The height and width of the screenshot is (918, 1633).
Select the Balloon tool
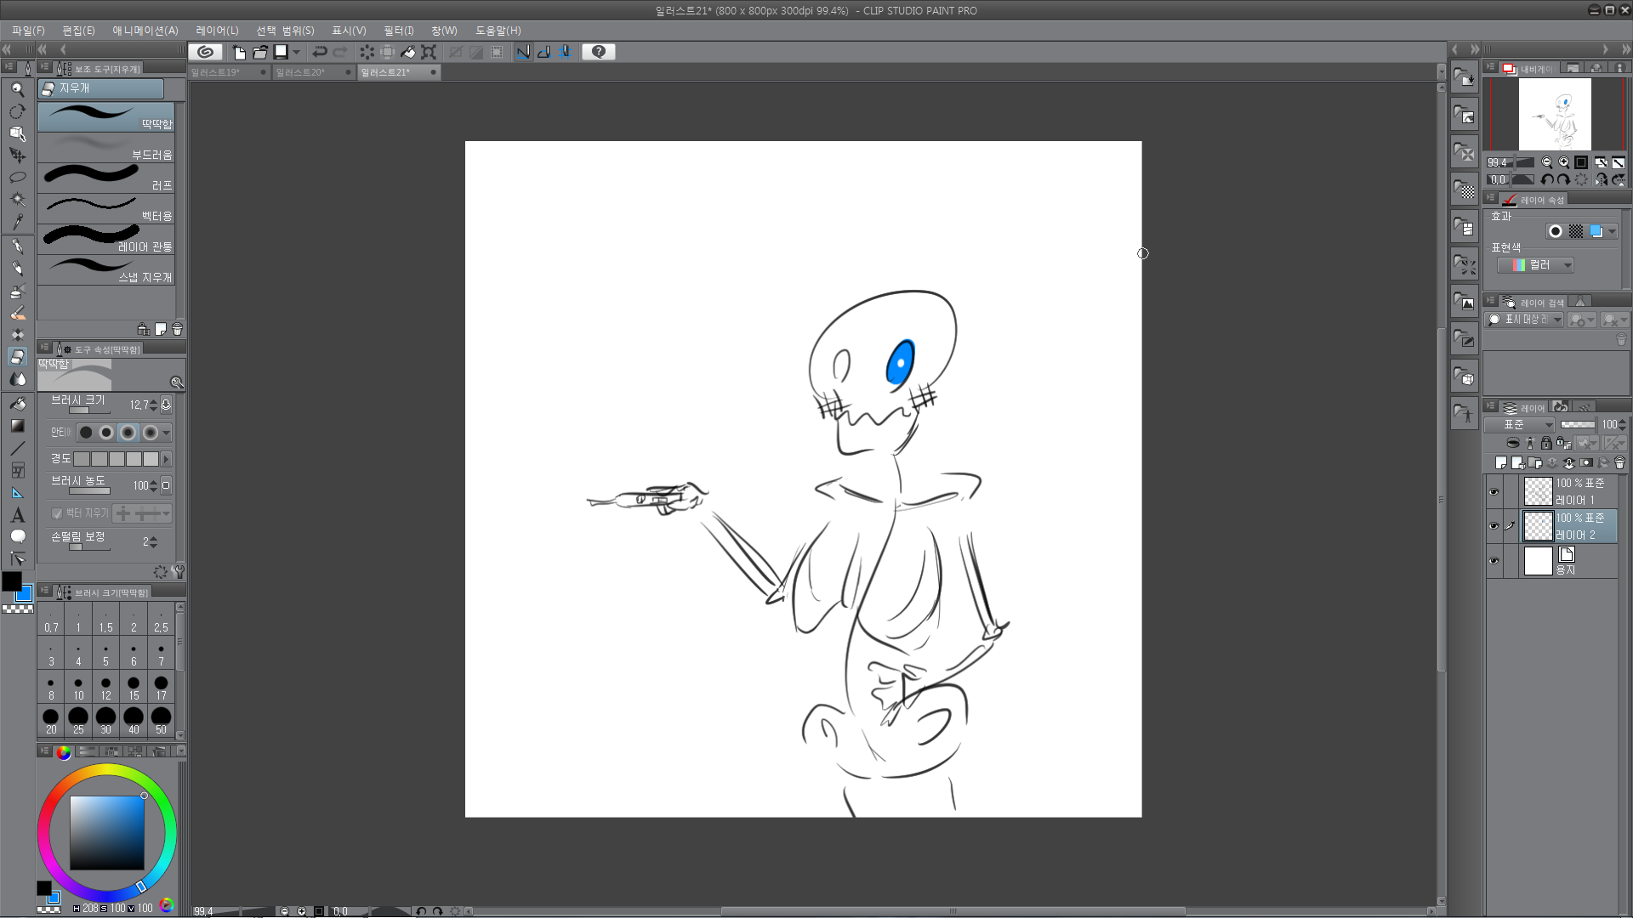[17, 536]
